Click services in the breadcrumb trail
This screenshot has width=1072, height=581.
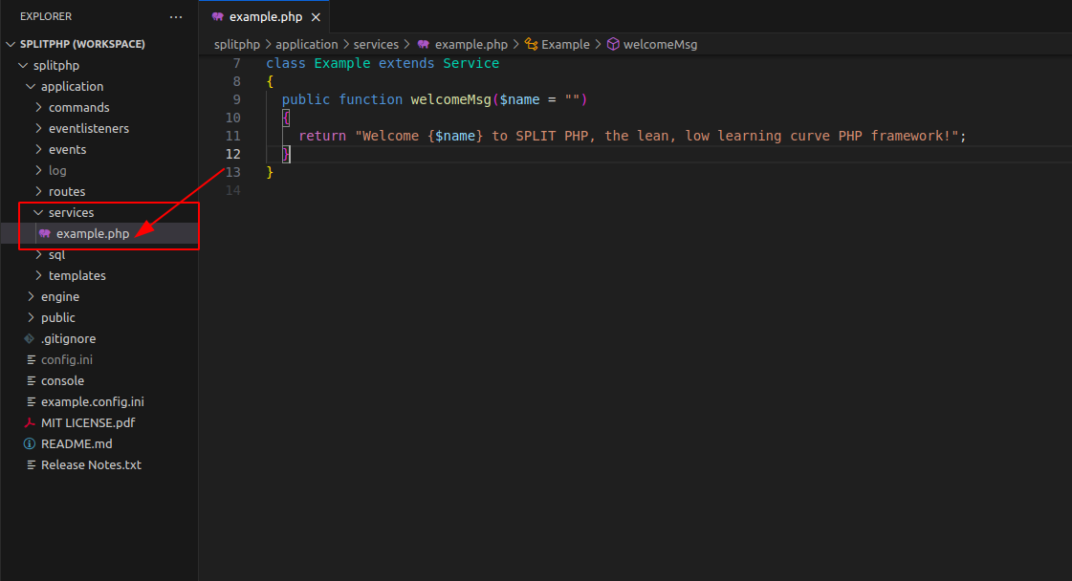click(376, 44)
